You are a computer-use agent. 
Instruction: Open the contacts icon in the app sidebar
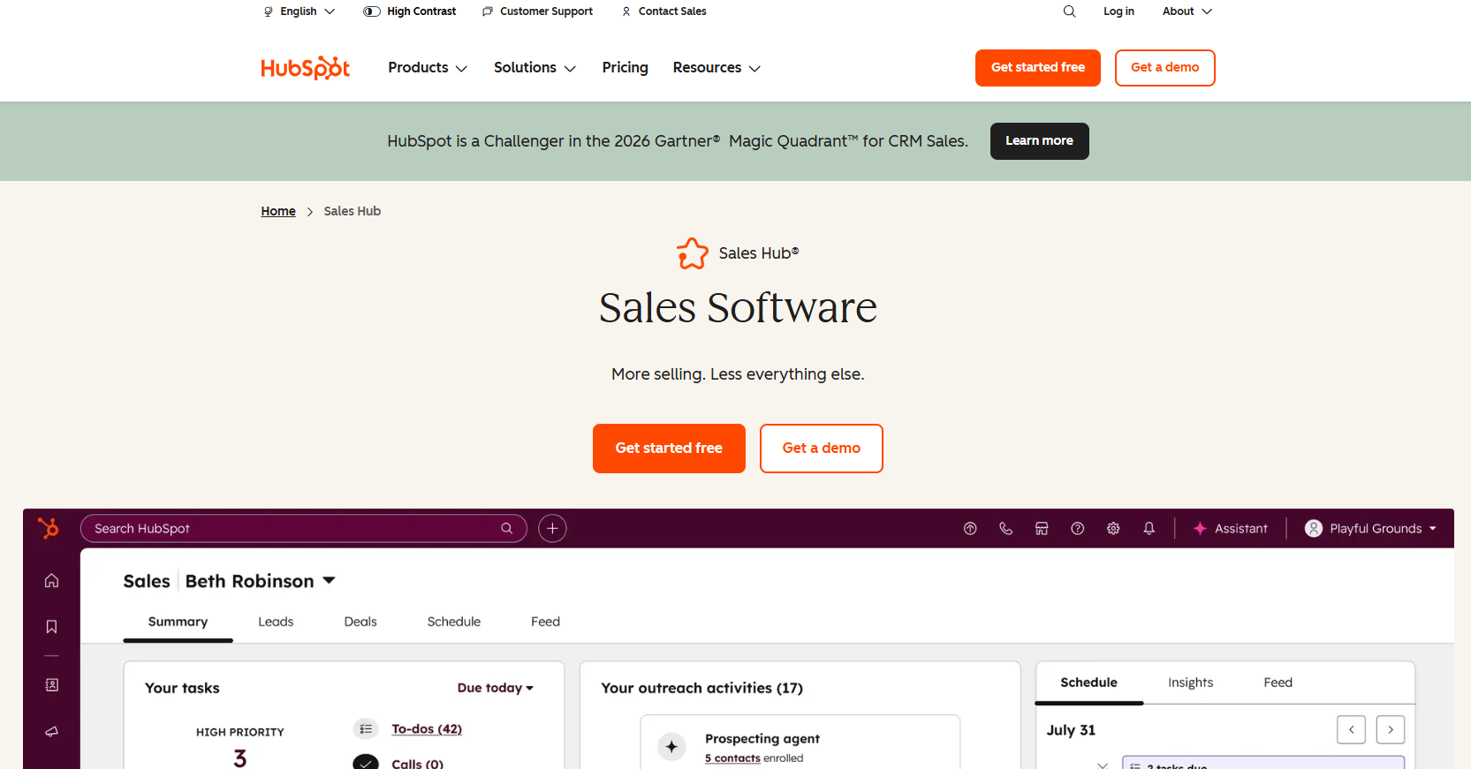(52, 685)
